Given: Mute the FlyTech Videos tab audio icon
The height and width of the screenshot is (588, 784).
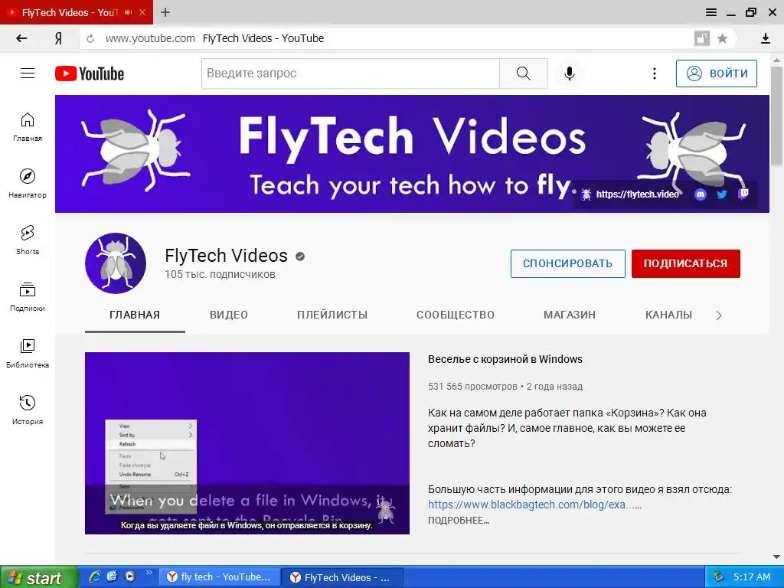Looking at the screenshot, I should coord(129,12).
